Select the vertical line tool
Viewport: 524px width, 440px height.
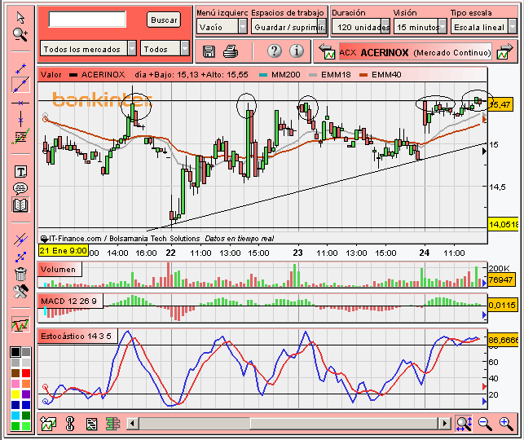coord(20,119)
